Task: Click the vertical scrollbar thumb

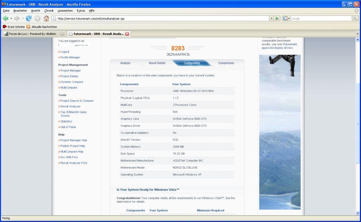Action: click(x=358, y=123)
